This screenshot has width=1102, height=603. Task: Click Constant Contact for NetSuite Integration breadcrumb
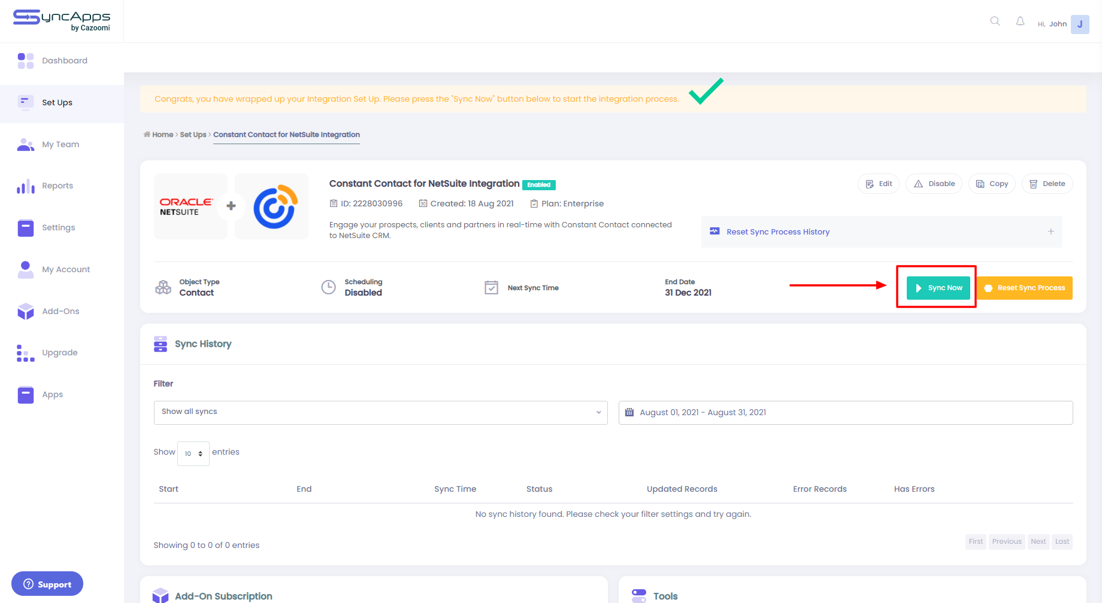(x=286, y=135)
